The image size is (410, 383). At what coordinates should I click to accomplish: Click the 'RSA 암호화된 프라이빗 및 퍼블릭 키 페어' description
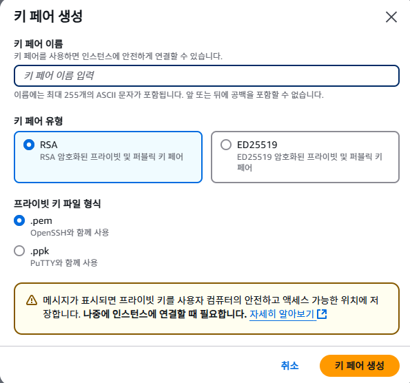[112, 157]
